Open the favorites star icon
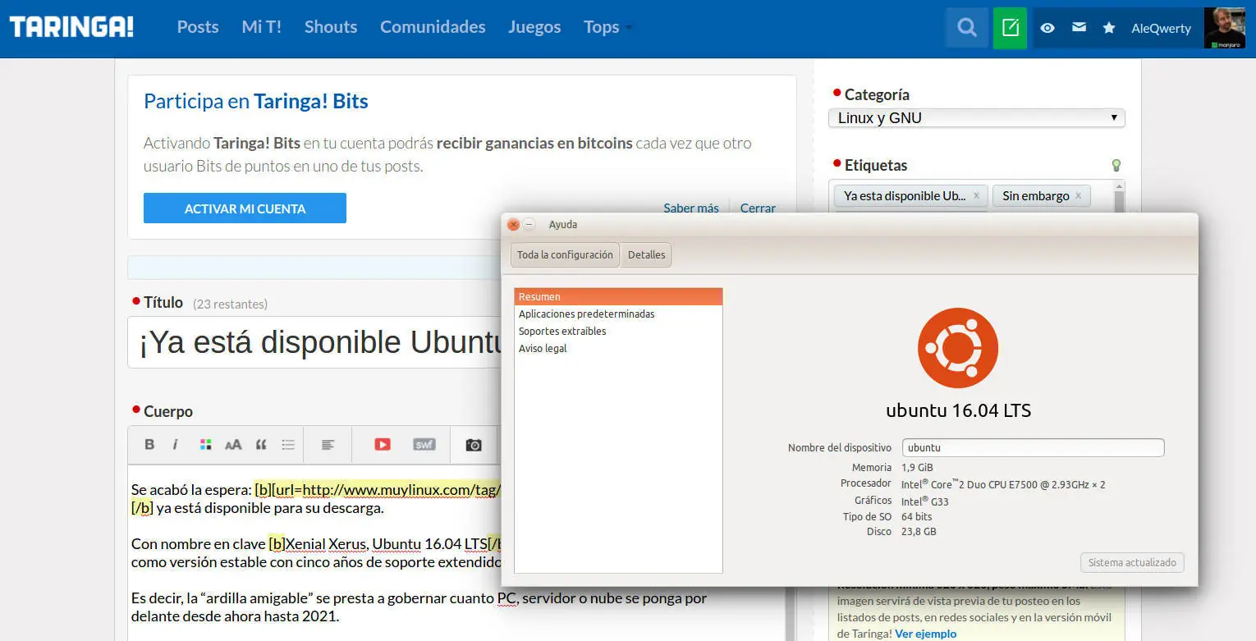 (x=1109, y=28)
